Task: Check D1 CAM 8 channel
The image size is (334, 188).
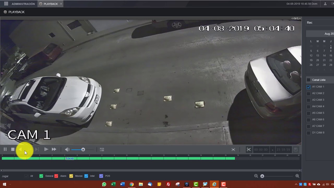Action: [x=308, y=133]
